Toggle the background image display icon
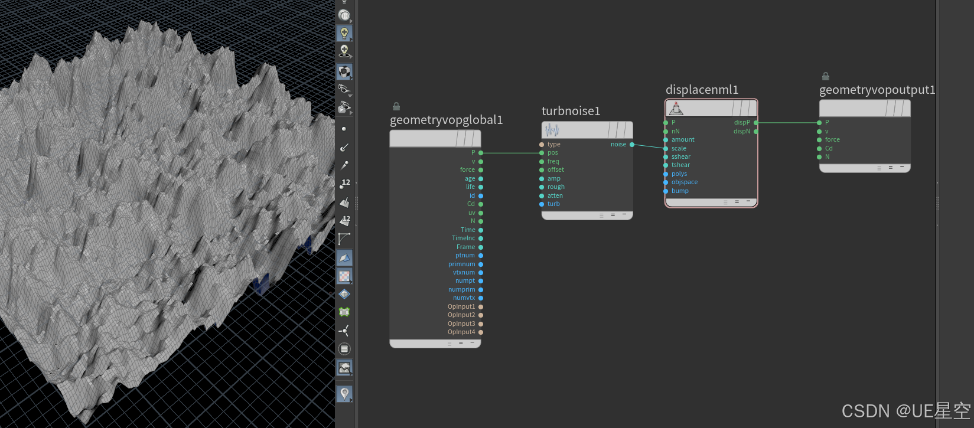 (x=344, y=368)
